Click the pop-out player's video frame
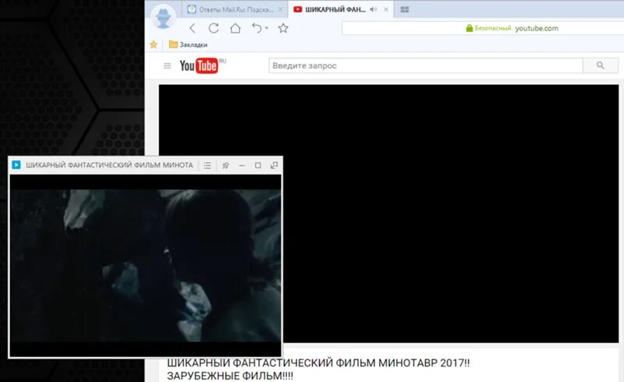Screen dimensions: 624x382 [146, 265]
